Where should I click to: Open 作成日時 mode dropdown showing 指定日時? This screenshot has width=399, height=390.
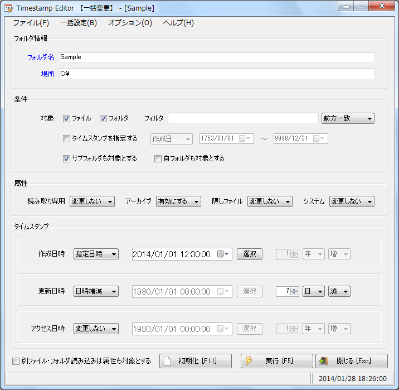pos(96,254)
